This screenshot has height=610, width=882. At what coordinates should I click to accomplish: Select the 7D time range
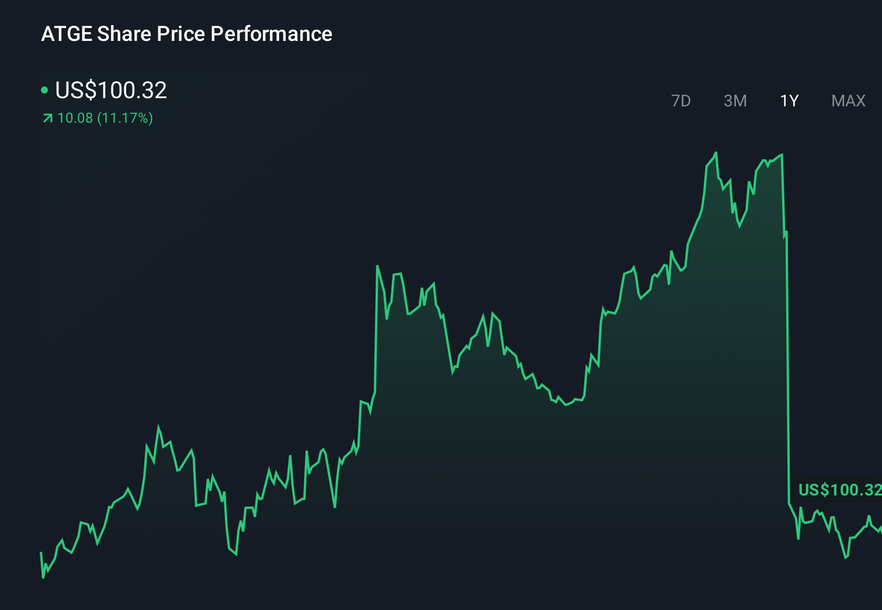click(681, 100)
